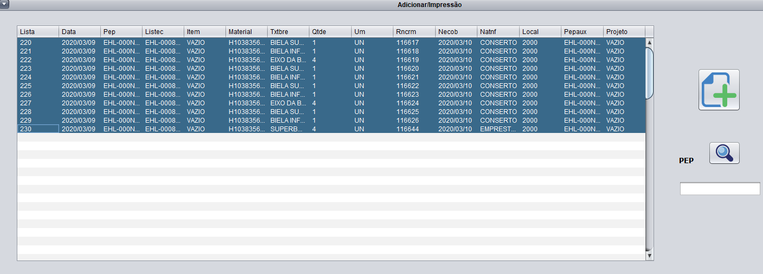Click the Txtbre column header
Image resolution: width=763 pixels, height=274 pixels.
point(288,32)
